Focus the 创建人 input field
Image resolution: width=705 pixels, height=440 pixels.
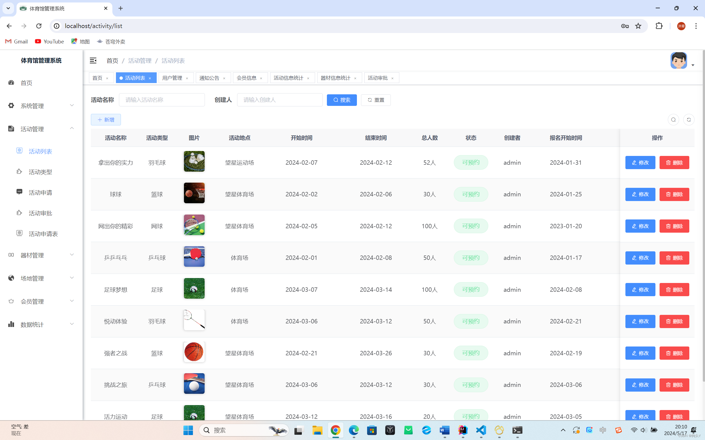tap(280, 100)
